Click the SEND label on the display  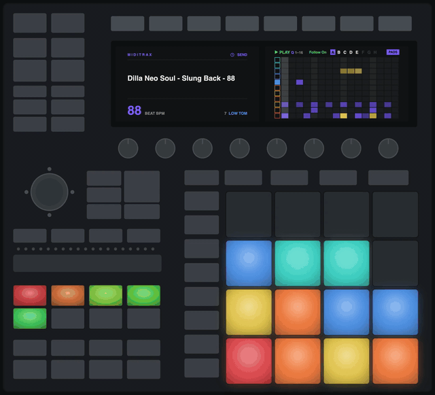(x=242, y=54)
